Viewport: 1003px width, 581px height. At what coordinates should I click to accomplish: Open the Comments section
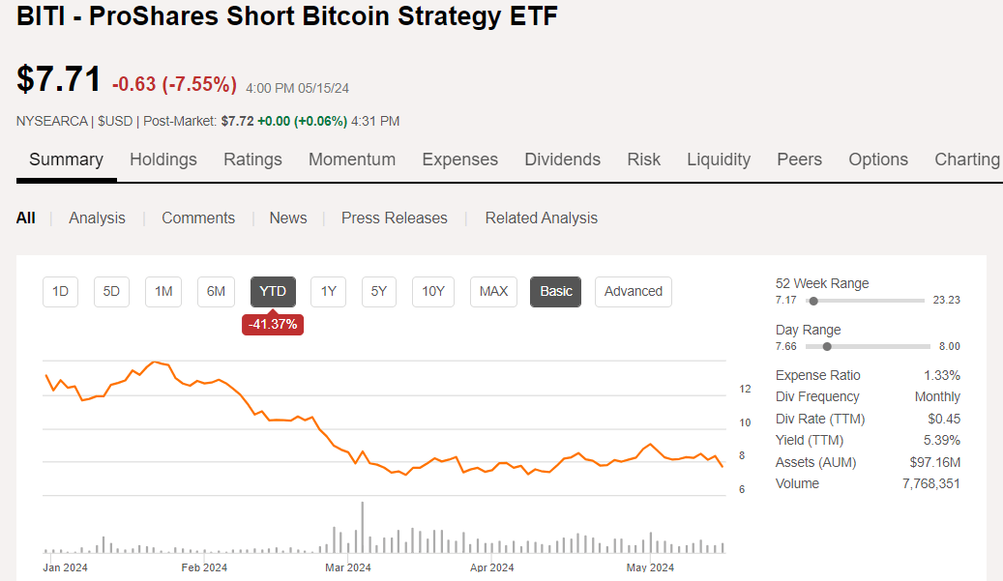click(x=197, y=218)
